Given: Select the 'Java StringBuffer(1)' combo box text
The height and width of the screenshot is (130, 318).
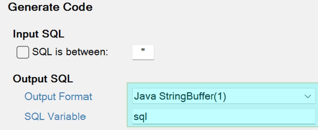Looking at the screenshot, I should 180,96.
